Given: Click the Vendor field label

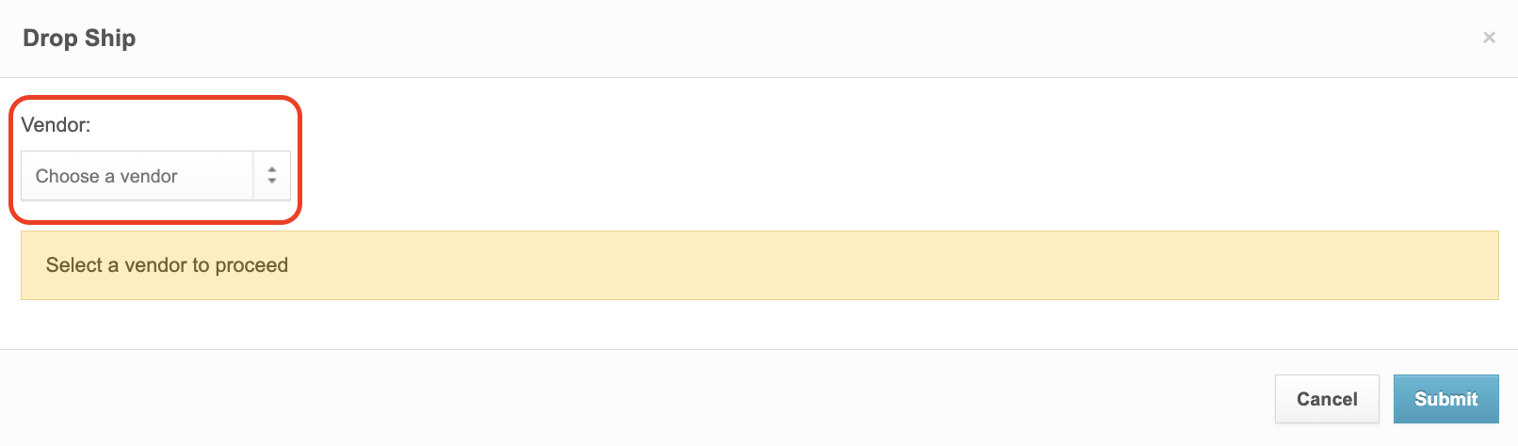Looking at the screenshot, I should pos(56,125).
